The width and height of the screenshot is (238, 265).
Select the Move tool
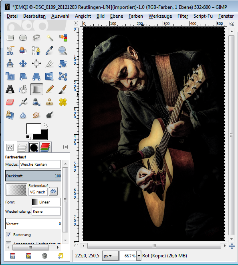23,64
